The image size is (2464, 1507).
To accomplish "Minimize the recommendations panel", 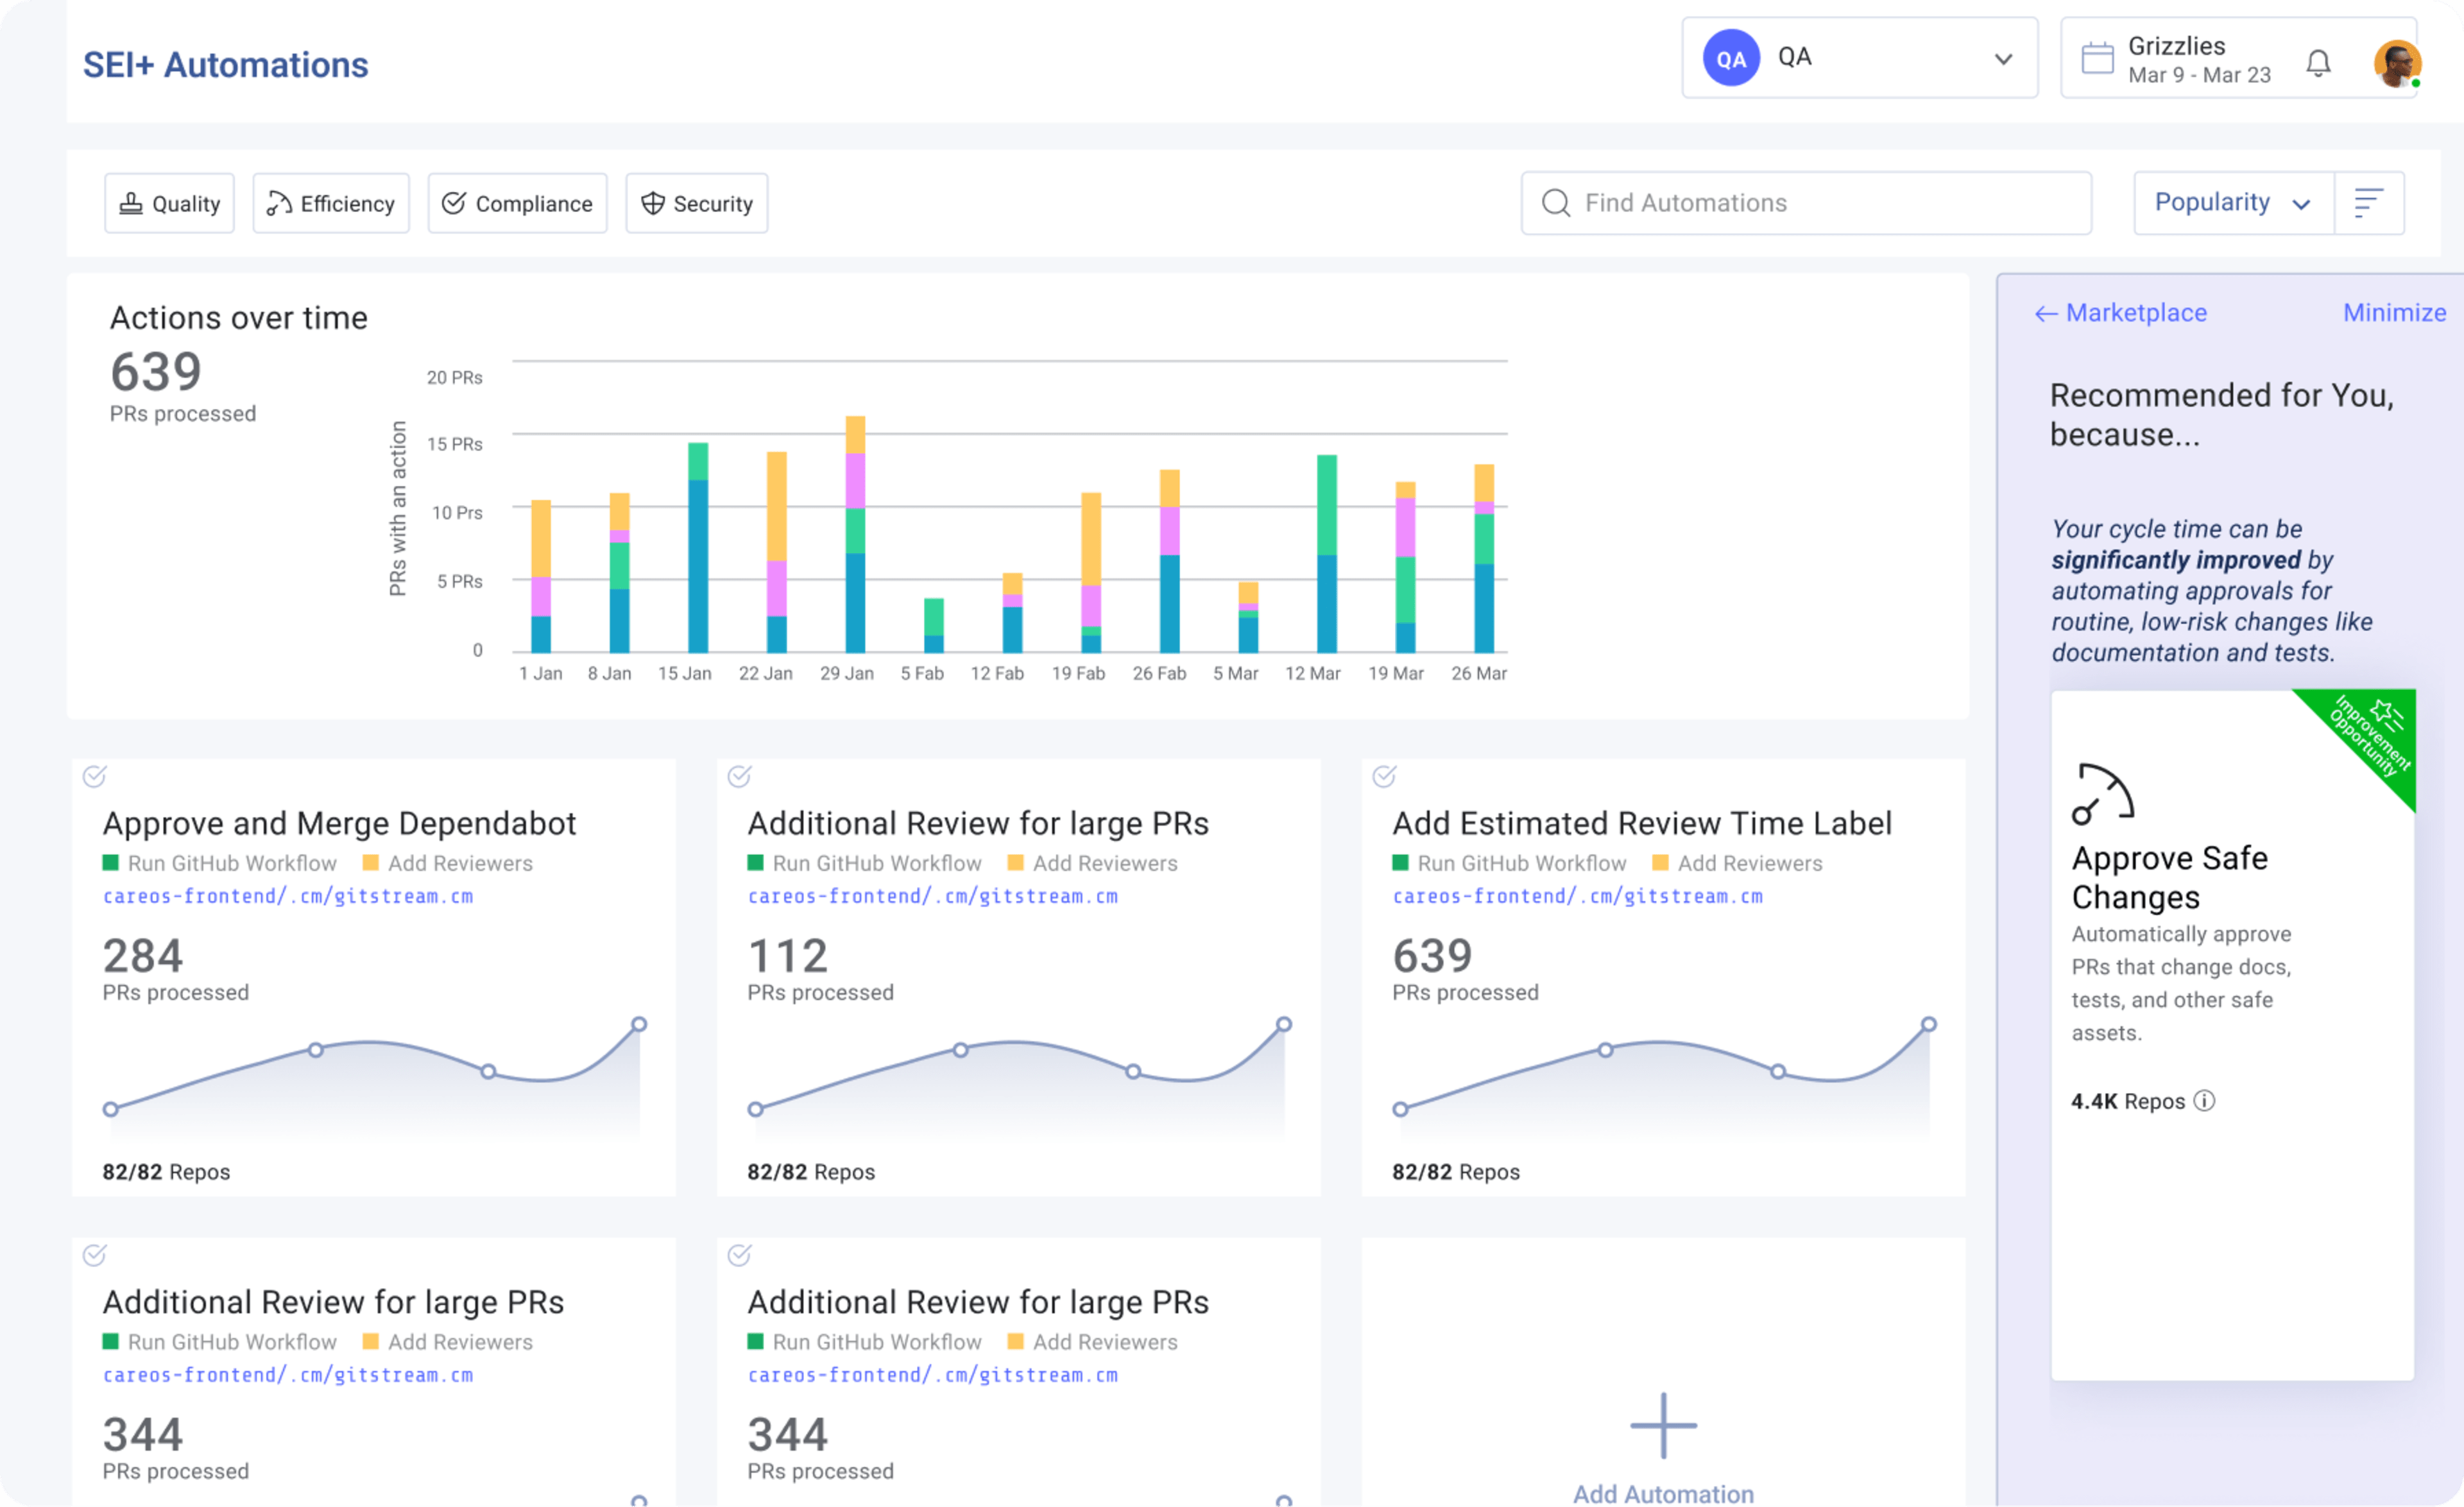I will coord(2394,313).
